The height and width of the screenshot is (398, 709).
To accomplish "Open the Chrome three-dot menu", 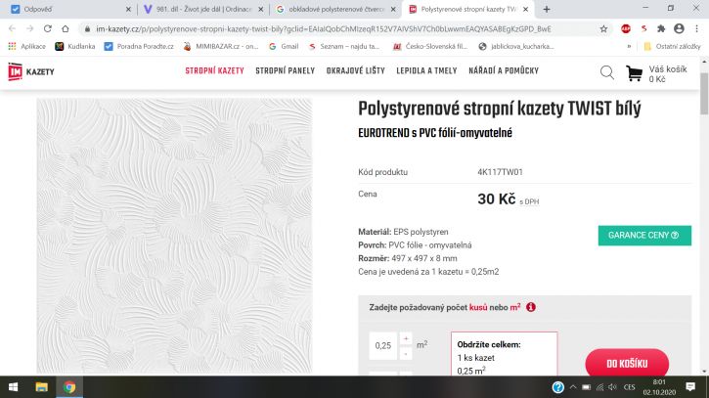I will (x=697, y=28).
